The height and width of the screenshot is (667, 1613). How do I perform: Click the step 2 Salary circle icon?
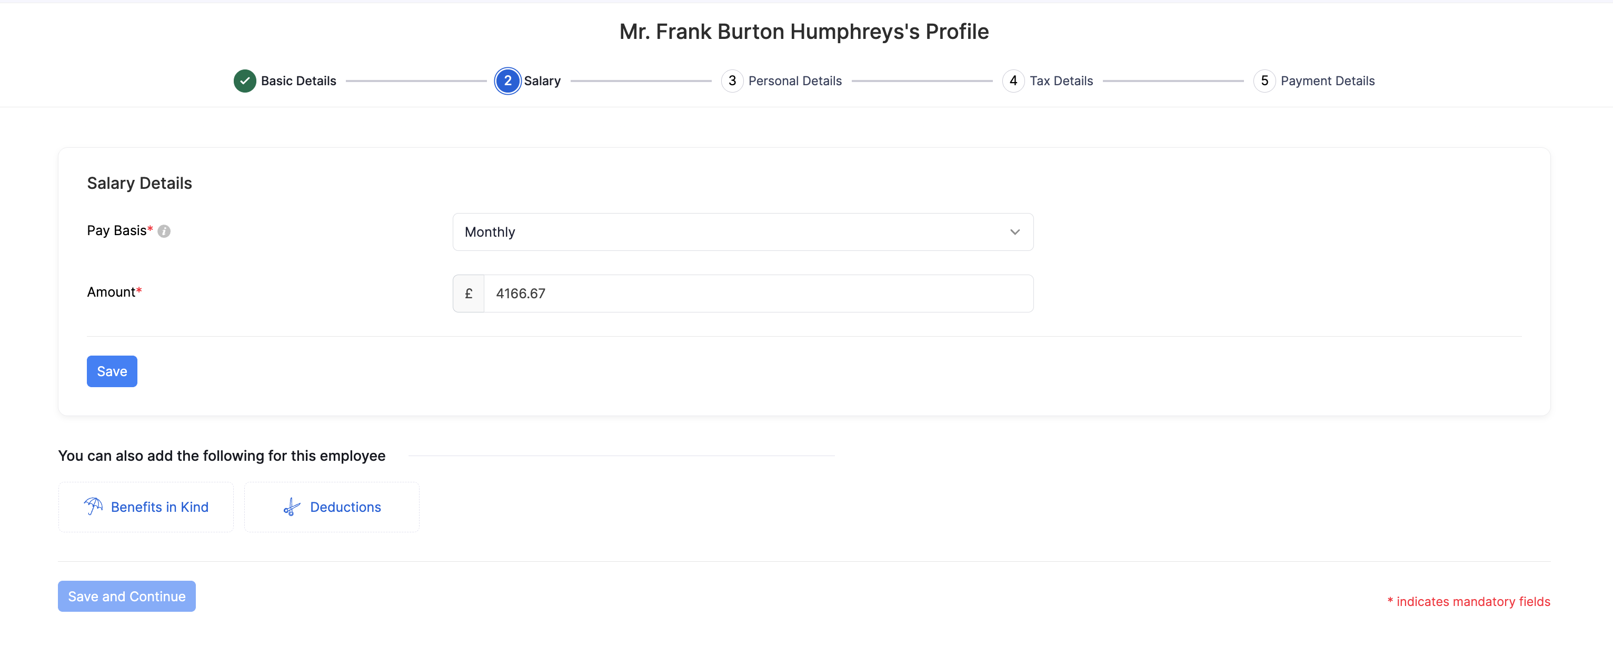pyautogui.click(x=508, y=80)
